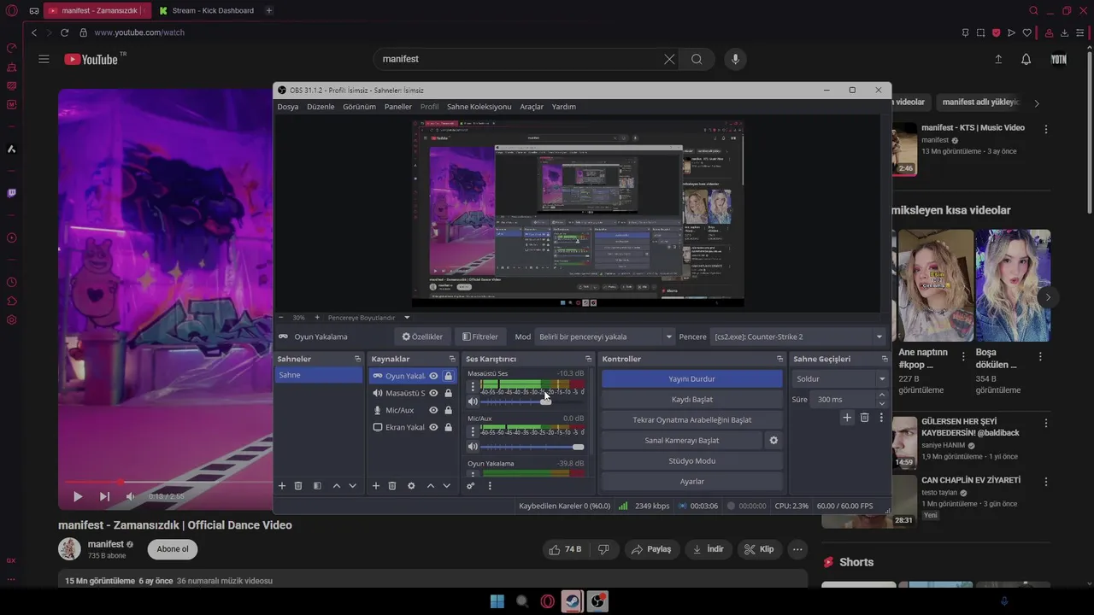Image resolution: width=1094 pixels, height=615 pixels.
Task: Move selected source down
Action: tap(446, 486)
